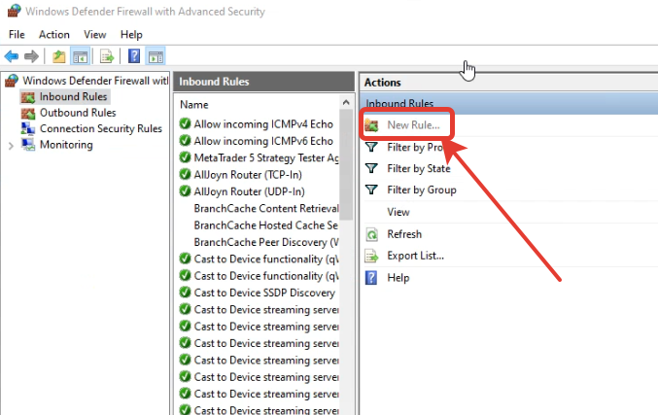
Task: Click the Back arrow toolbar icon
Action: (12, 56)
